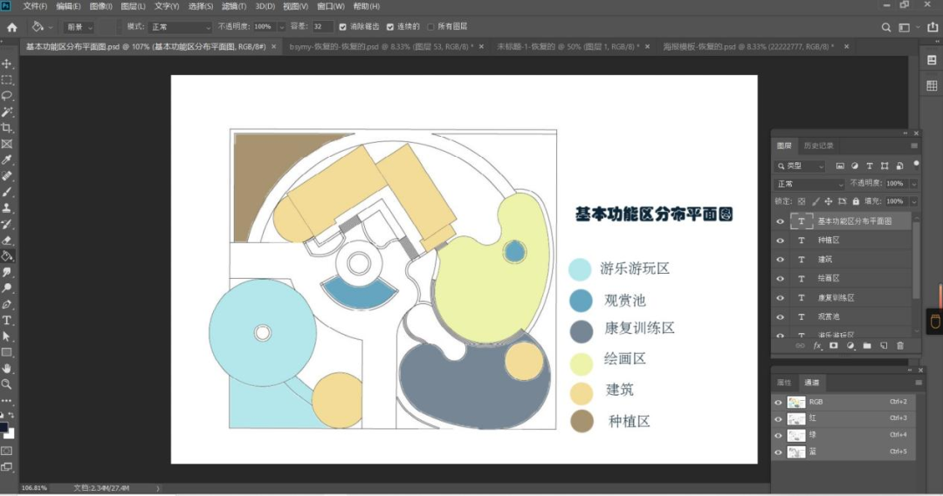Screen dimensions: 943x496
Task: Select the Move tool
Action: pyautogui.click(x=7, y=64)
